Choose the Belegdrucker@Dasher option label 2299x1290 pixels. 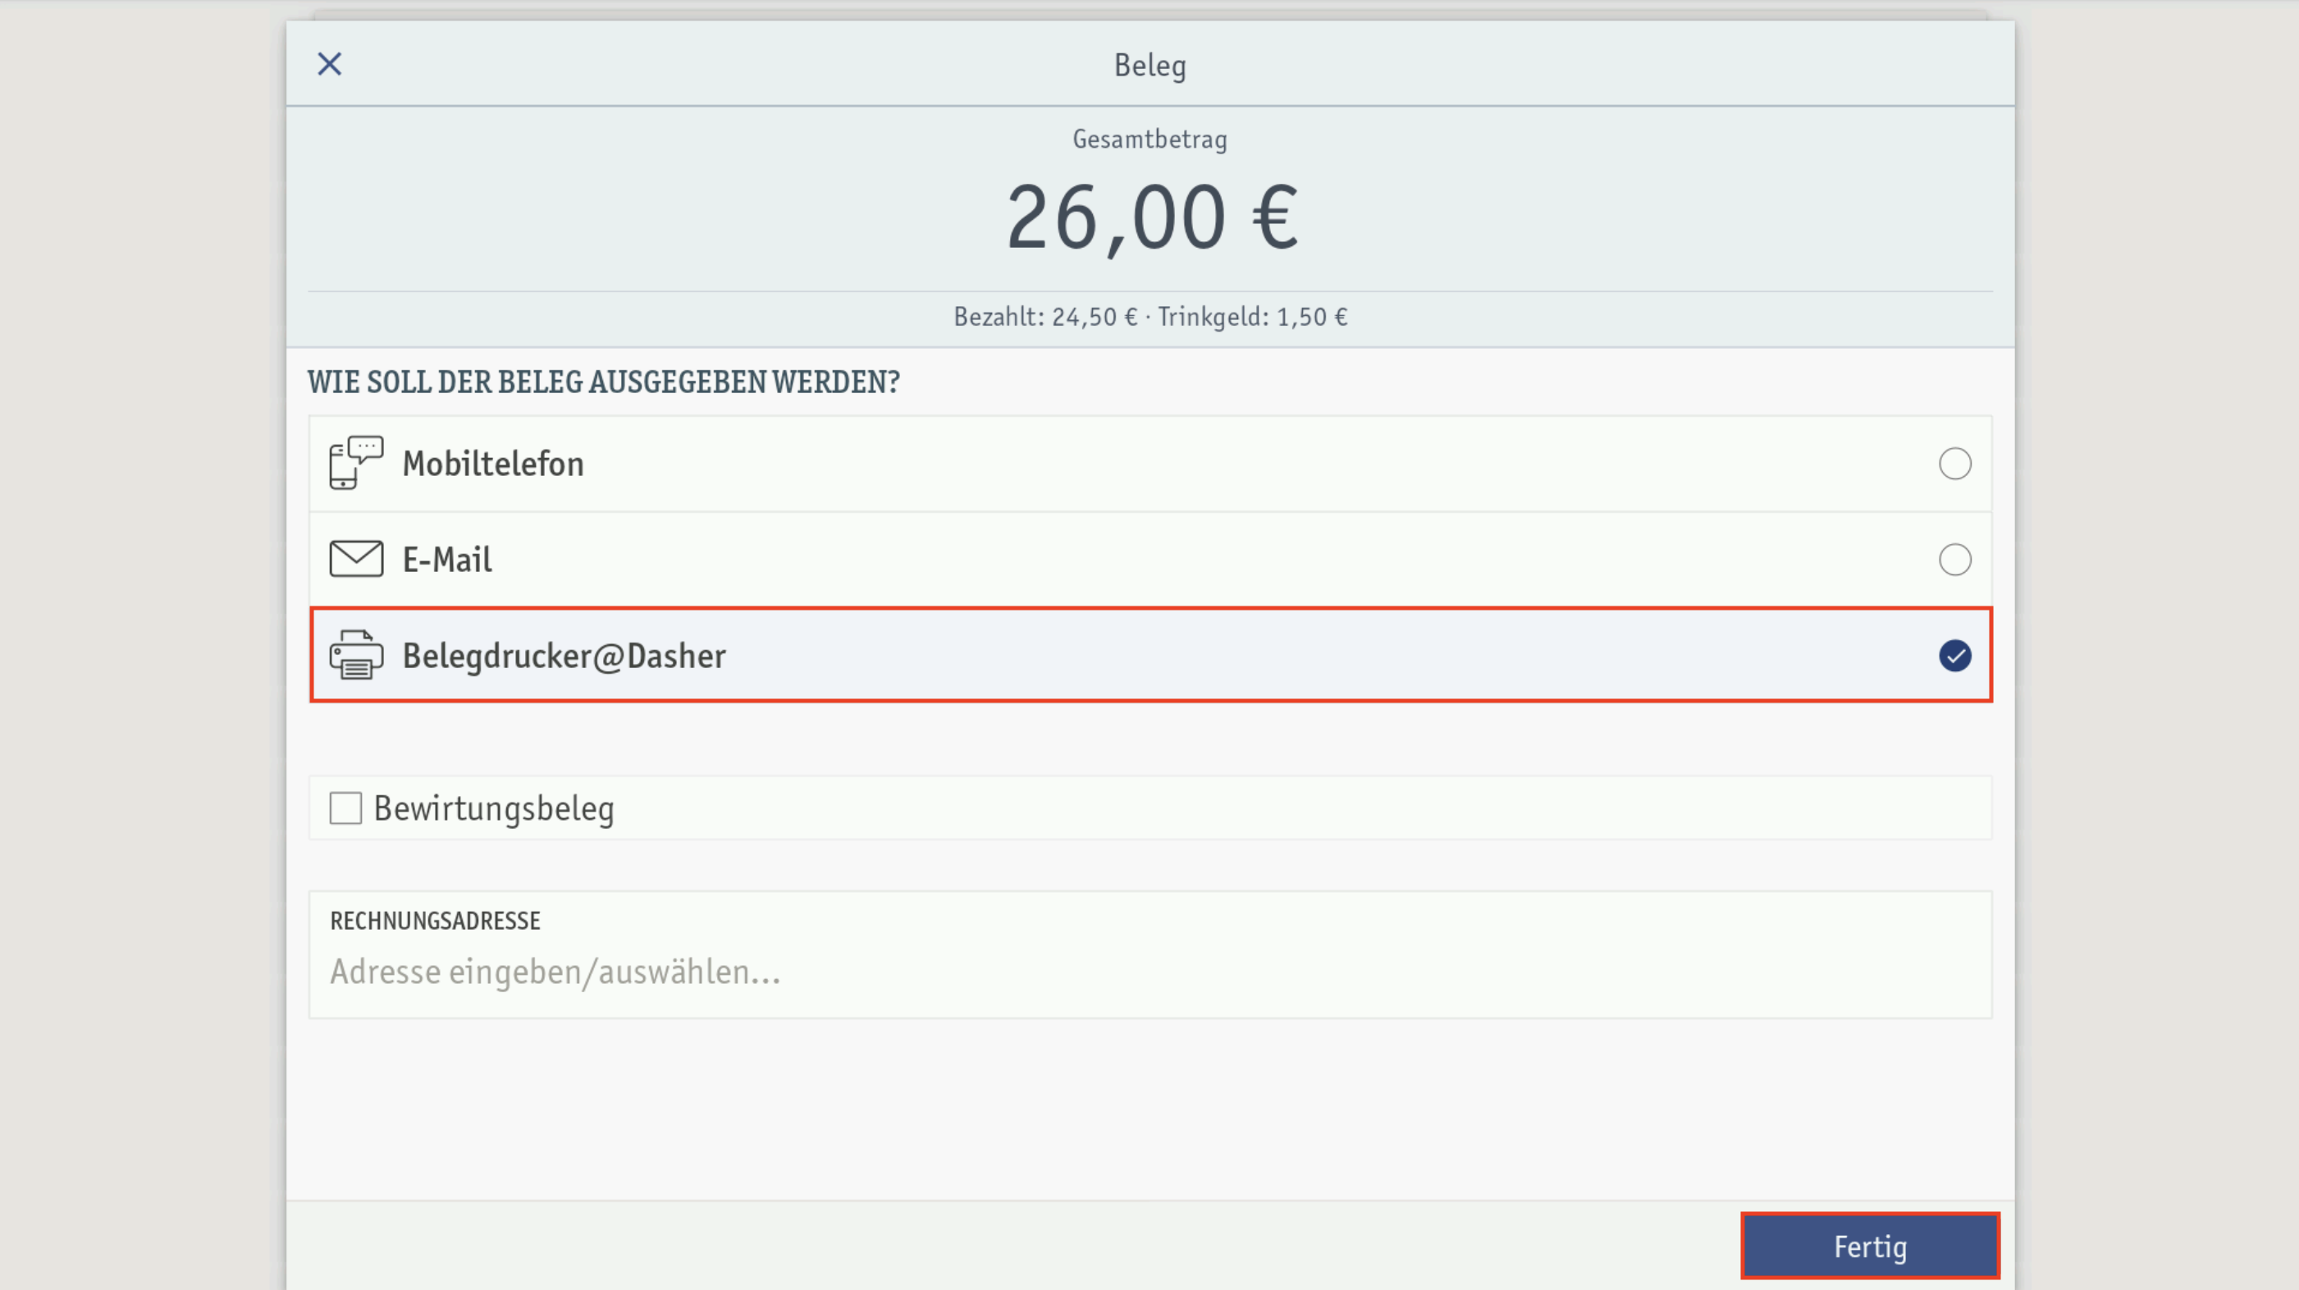tap(564, 656)
